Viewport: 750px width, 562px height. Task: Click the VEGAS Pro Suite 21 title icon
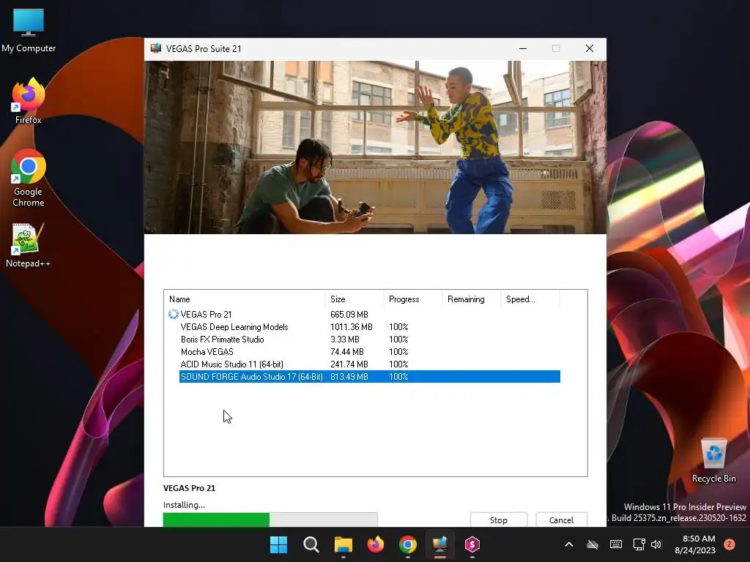[156, 48]
